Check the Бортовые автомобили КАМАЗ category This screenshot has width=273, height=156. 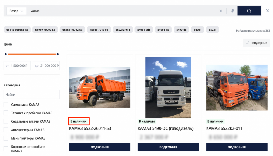[6, 149]
